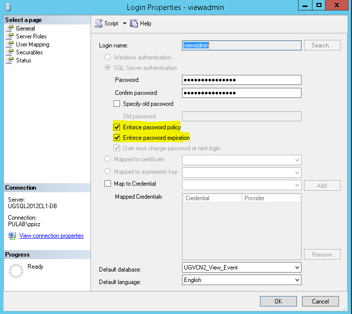352x314 pixels.
Task: Click connection user PULAB\ppisz text
Action: (24, 224)
